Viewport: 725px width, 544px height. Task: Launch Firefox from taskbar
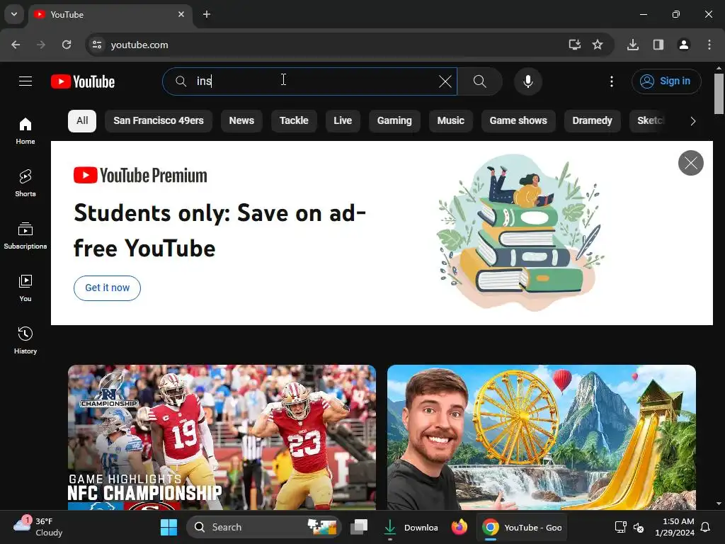[x=459, y=527]
